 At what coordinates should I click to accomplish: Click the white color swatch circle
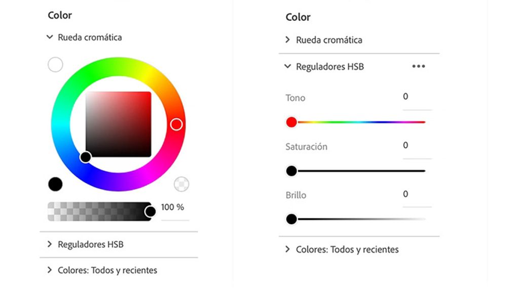(55, 65)
